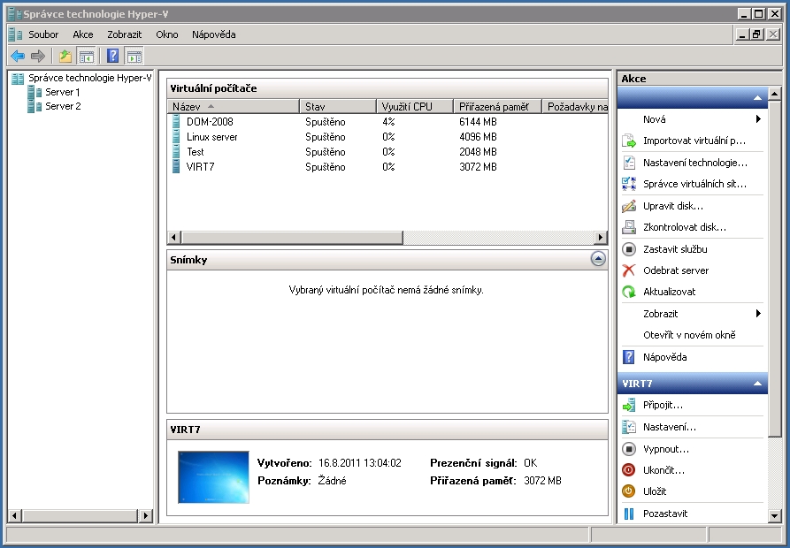Image resolution: width=790 pixels, height=548 pixels.
Task: Click the Upravit disk icon
Action: coord(629,206)
